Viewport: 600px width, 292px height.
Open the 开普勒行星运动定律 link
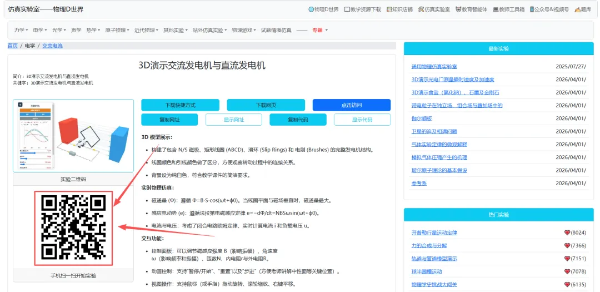click(434, 232)
